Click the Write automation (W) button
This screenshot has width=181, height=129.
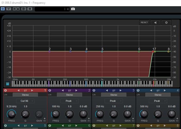18,9
